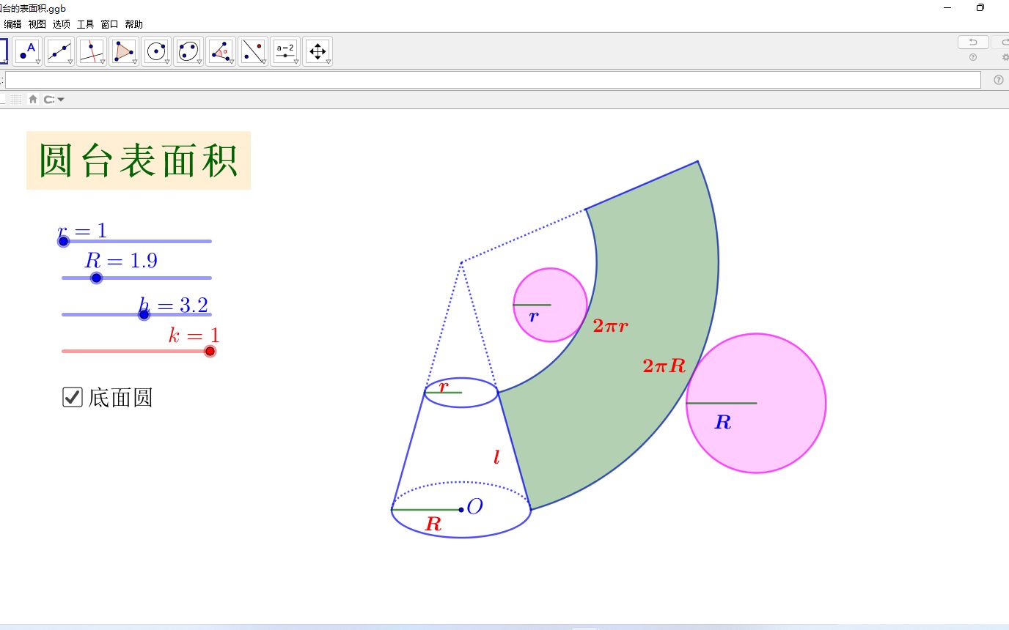Viewport: 1009px width, 630px height.
Task: Click the red 2πr arc label
Action: pos(611,327)
